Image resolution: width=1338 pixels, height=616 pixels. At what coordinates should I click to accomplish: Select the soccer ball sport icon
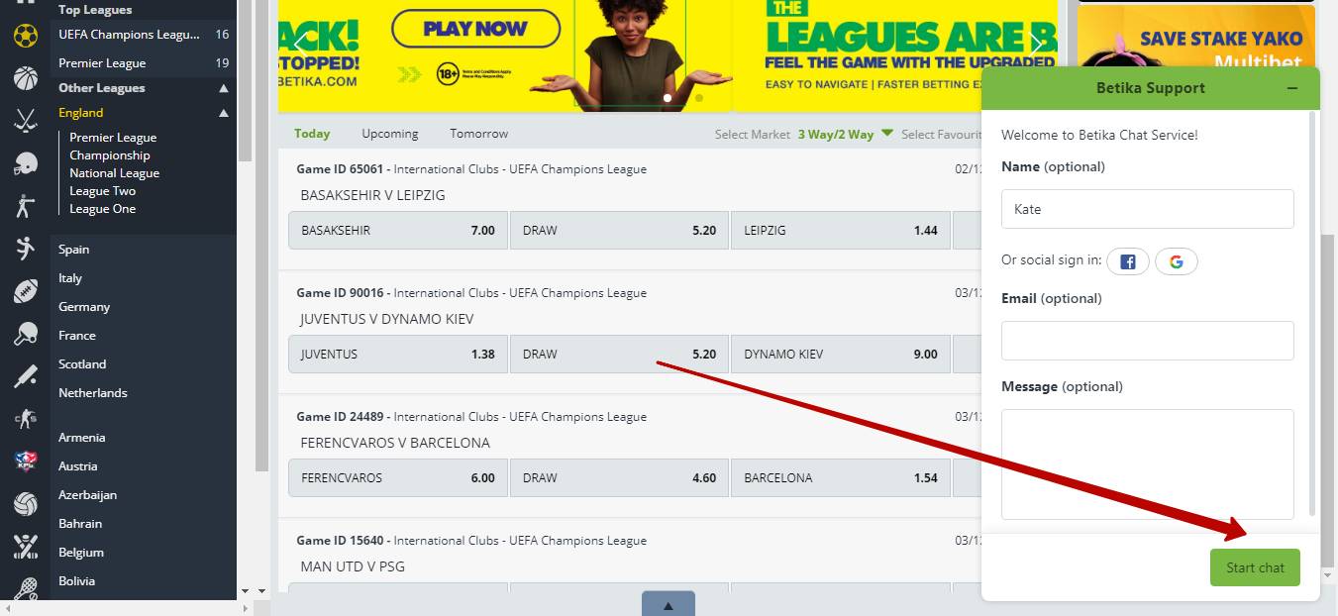26,37
